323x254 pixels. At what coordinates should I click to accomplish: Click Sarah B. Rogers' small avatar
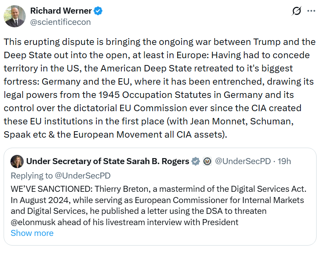point(17,161)
